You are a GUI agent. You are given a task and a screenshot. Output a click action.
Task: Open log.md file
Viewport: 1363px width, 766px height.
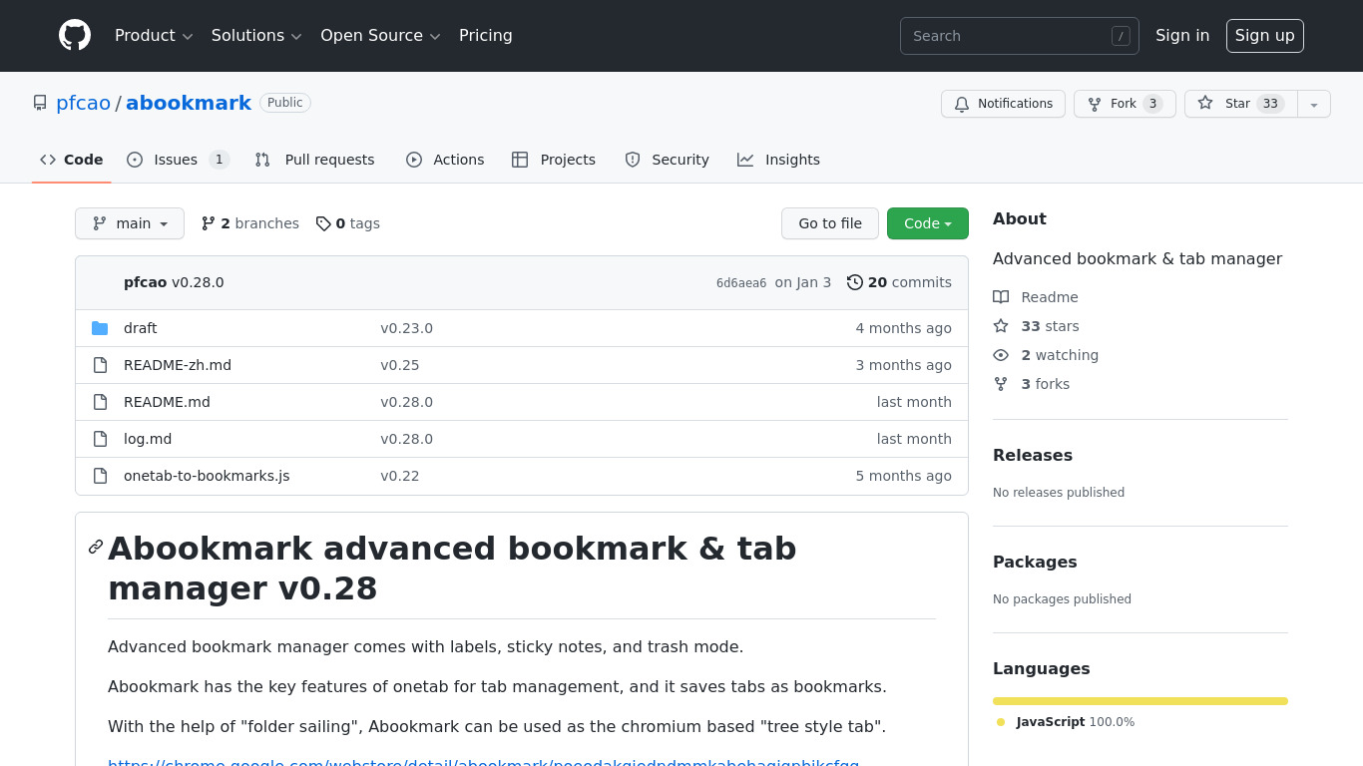click(148, 439)
